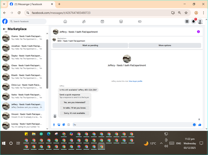Open the Watch video tab
The height and width of the screenshot is (155, 208).
click(102, 22)
